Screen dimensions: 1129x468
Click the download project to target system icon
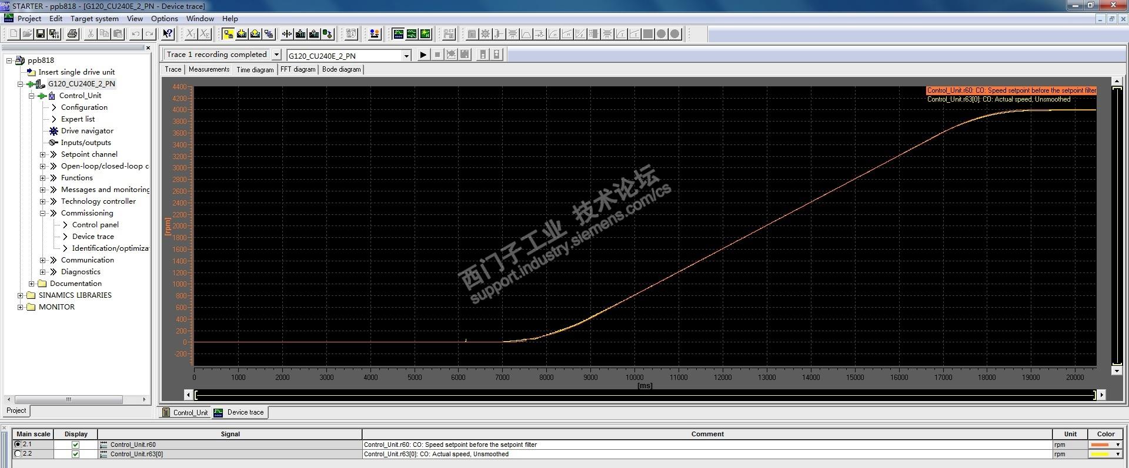(242, 34)
